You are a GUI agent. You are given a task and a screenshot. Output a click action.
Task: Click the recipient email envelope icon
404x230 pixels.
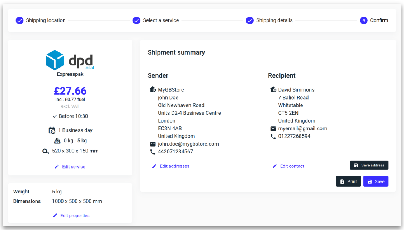point(273,129)
